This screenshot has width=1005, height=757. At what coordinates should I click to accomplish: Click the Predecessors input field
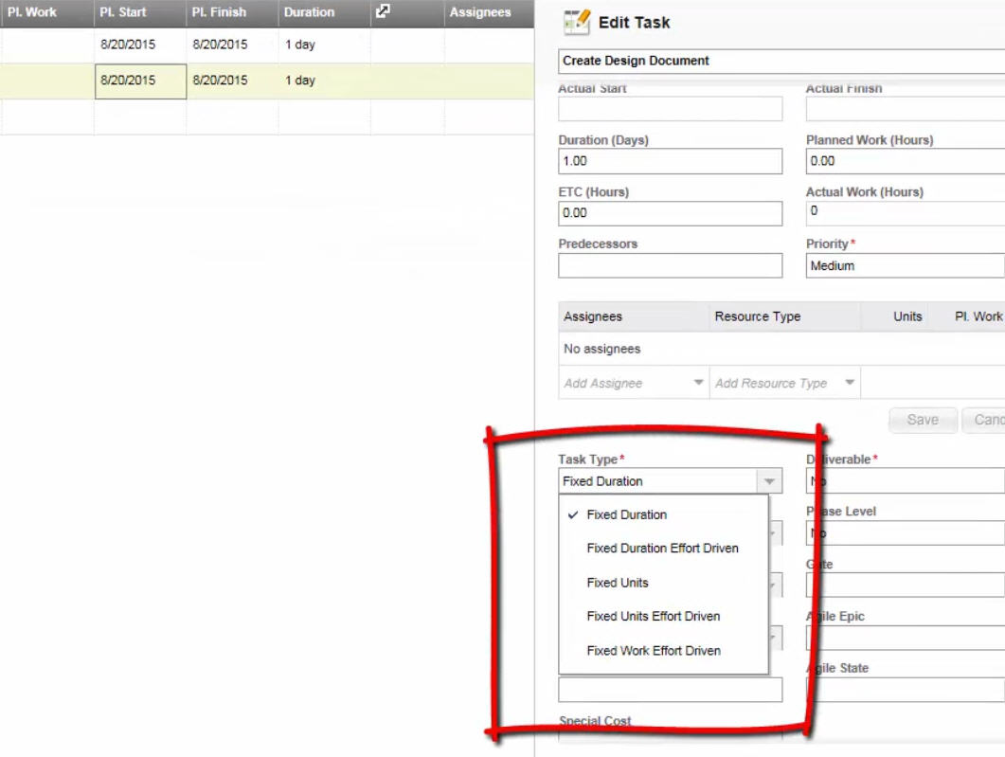(670, 265)
